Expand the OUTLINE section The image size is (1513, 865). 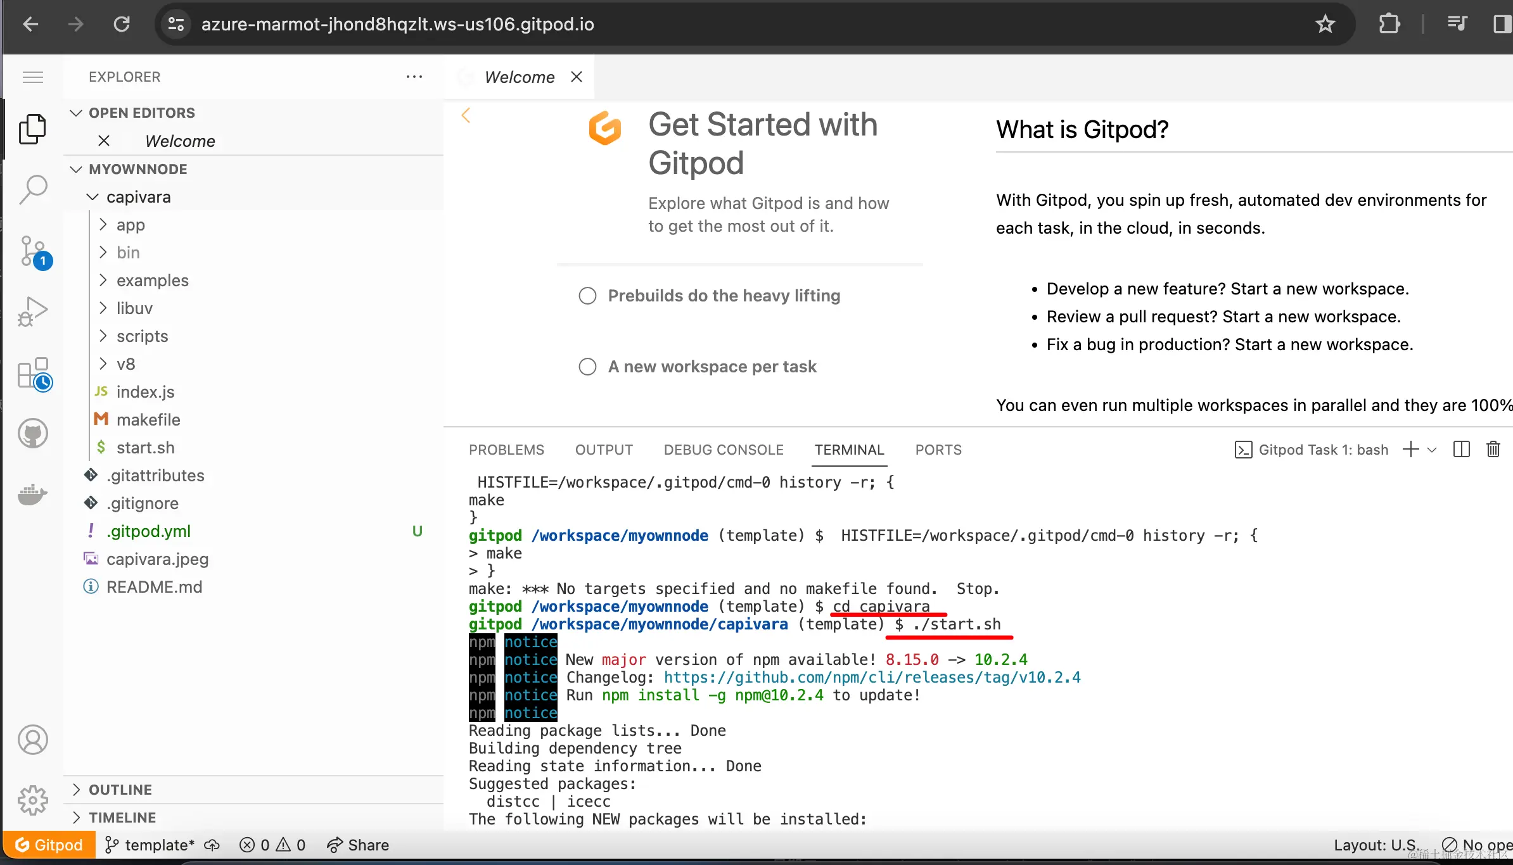[120, 790]
